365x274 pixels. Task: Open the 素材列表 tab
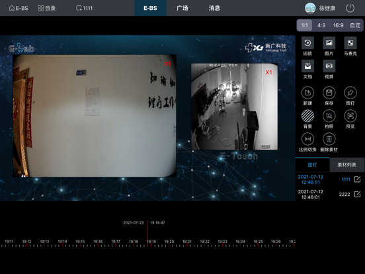click(347, 165)
